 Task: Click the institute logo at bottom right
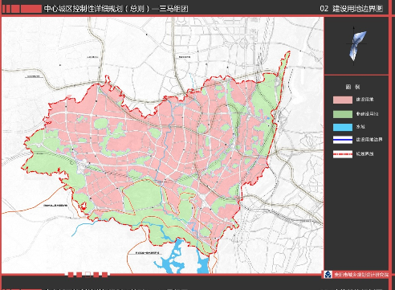pyautogui.click(x=328, y=275)
